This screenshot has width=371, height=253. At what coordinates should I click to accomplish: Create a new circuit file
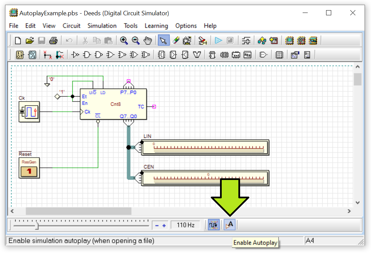point(18,41)
